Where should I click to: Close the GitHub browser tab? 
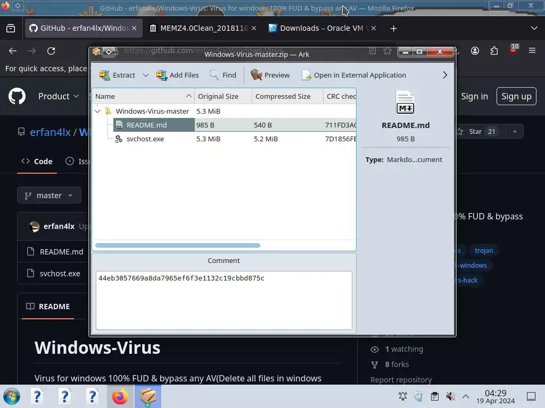tap(134, 28)
